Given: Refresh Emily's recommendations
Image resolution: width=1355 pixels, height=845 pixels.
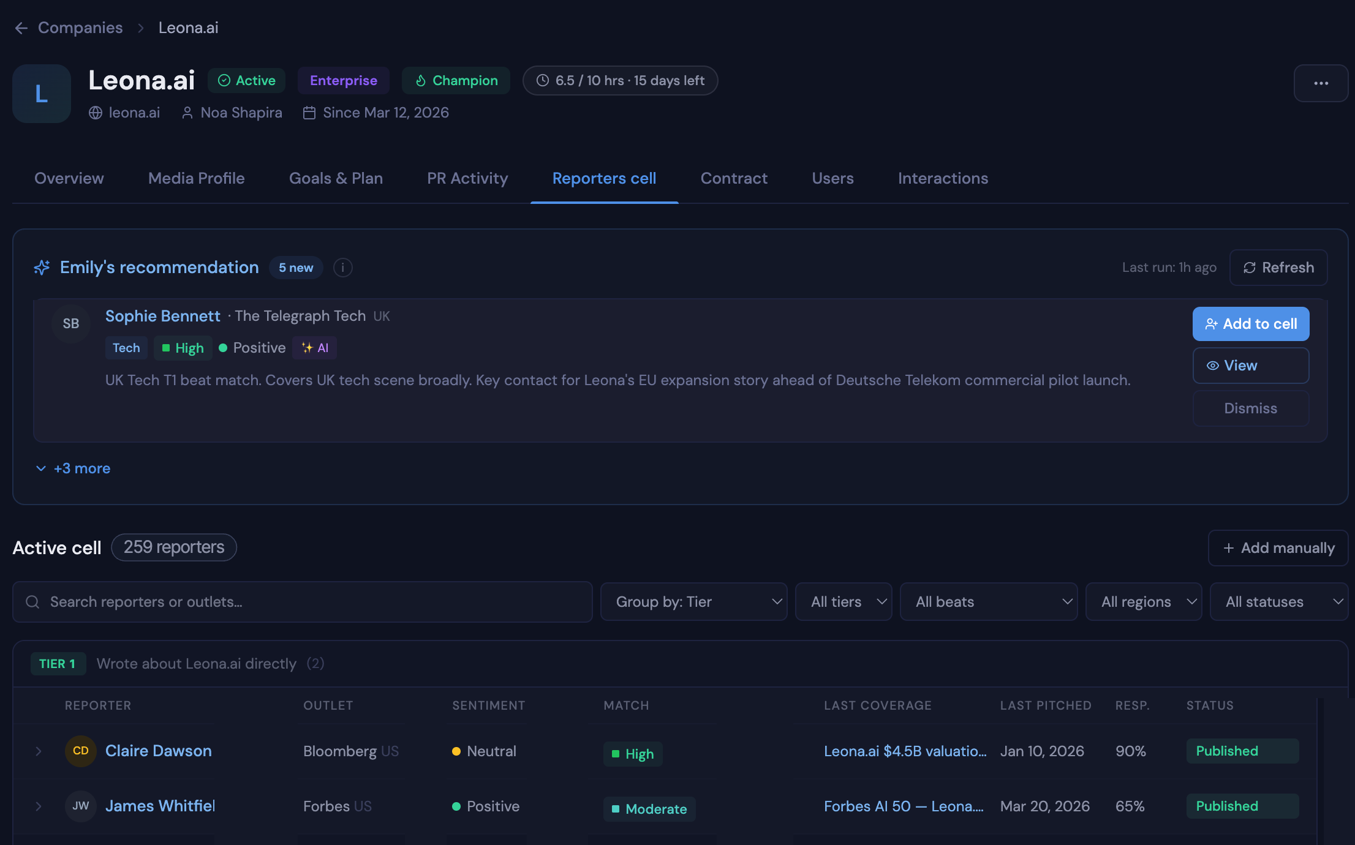Looking at the screenshot, I should (x=1278, y=268).
